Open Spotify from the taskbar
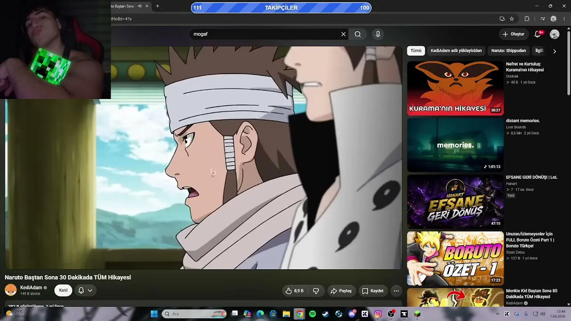 (x=312, y=314)
